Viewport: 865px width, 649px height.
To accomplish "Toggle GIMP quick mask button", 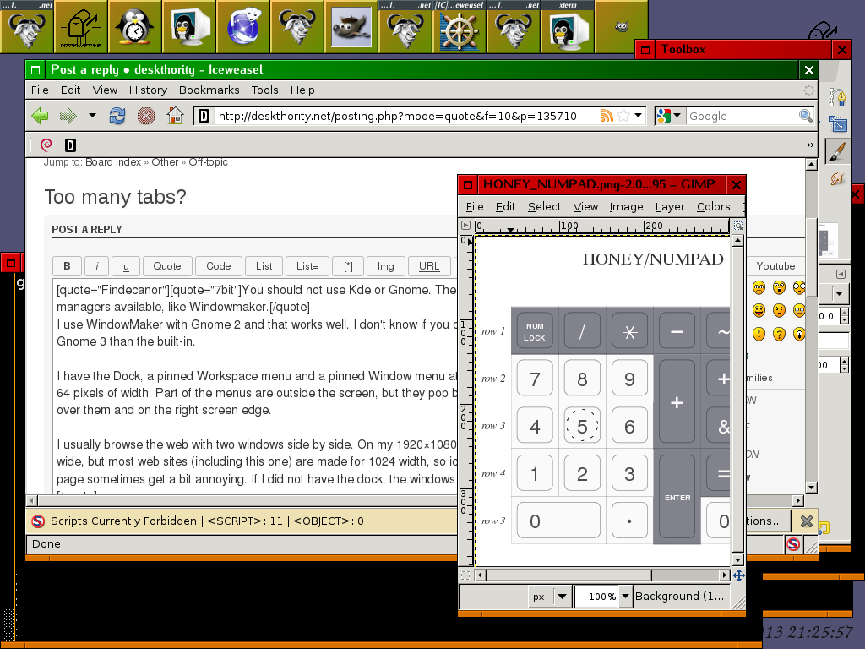I will [x=465, y=575].
